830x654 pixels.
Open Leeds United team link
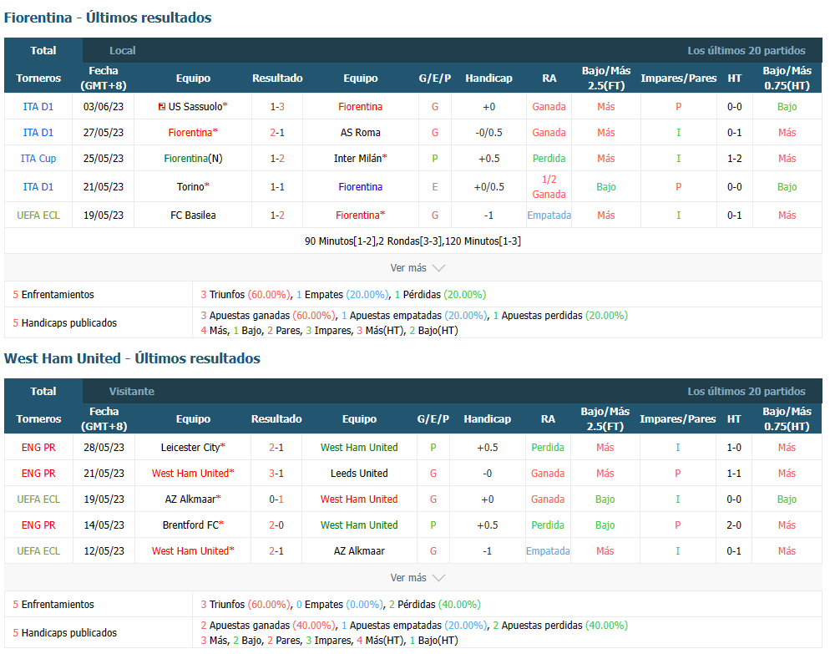359,474
